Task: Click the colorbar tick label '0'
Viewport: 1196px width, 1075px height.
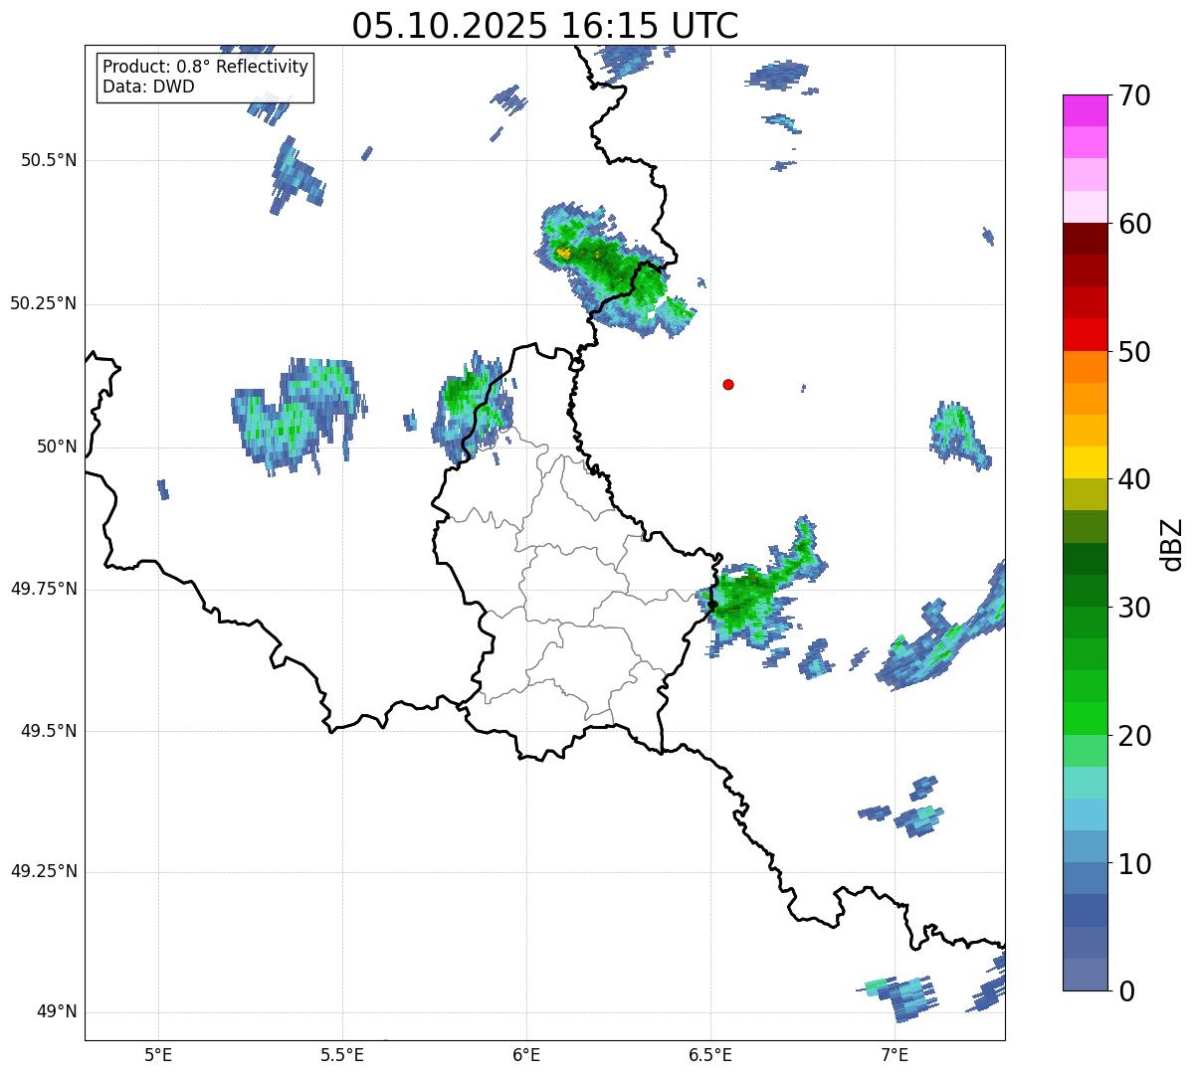Action: coord(1126,991)
